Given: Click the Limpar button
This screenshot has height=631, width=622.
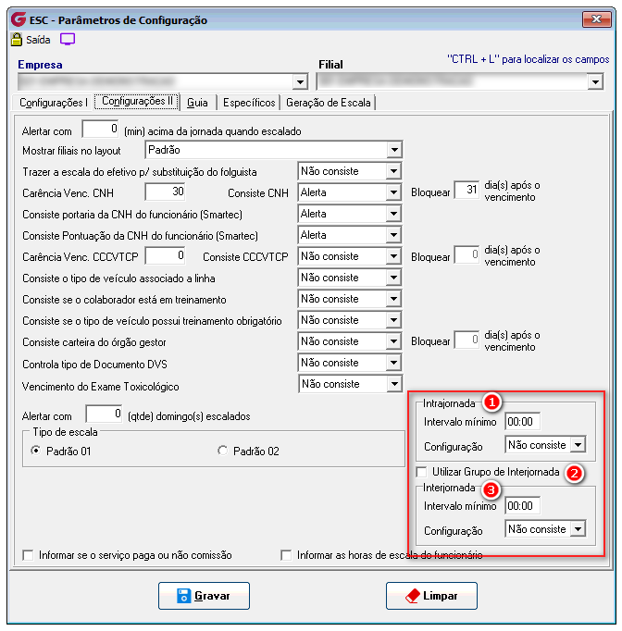Looking at the screenshot, I should pyautogui.click(x=431, y=596).
